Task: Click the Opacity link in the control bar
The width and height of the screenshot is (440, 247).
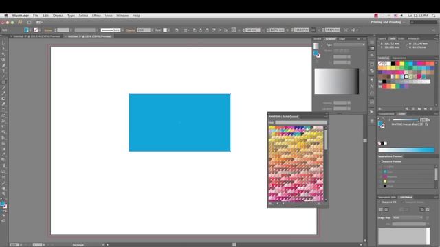Action: (130, 30)
